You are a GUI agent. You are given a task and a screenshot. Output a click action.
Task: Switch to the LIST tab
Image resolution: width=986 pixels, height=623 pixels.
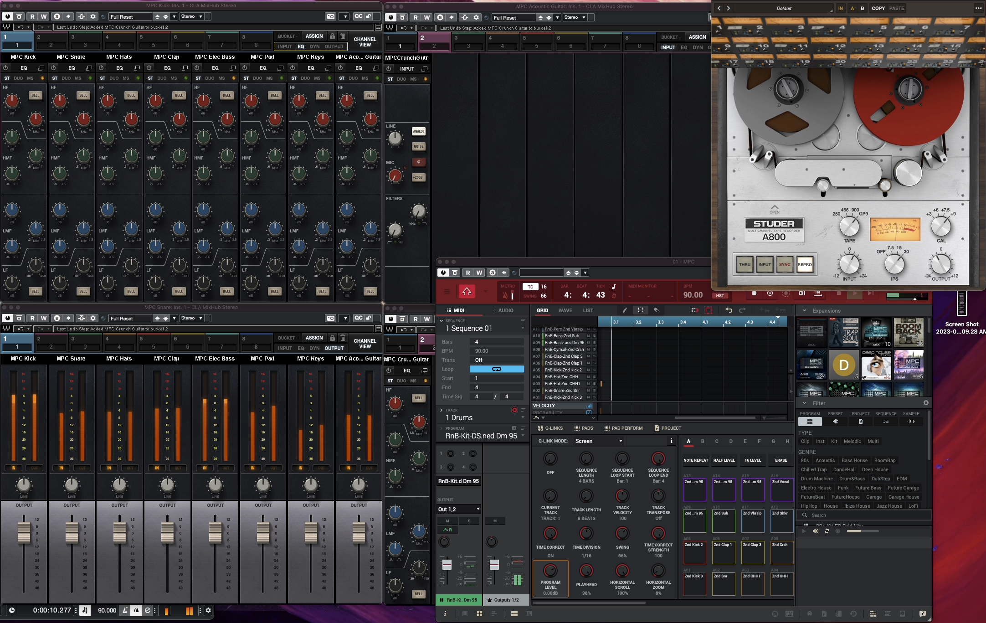[588, 310]
